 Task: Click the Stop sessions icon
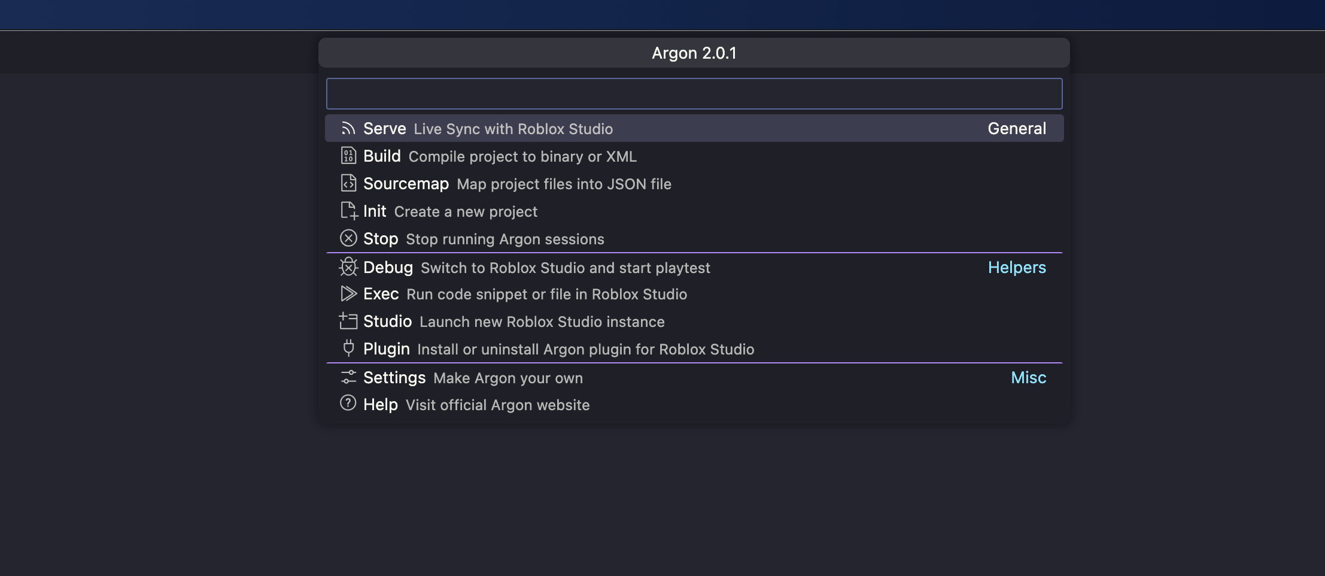tap(349, 238)
